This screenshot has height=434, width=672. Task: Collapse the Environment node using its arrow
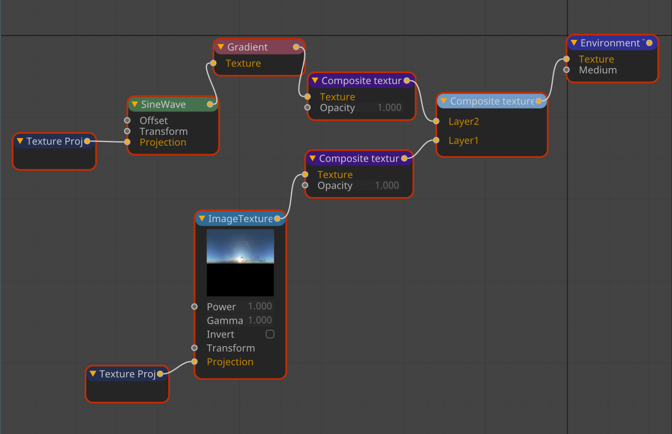pyautogui.click(x=574, y=43)
